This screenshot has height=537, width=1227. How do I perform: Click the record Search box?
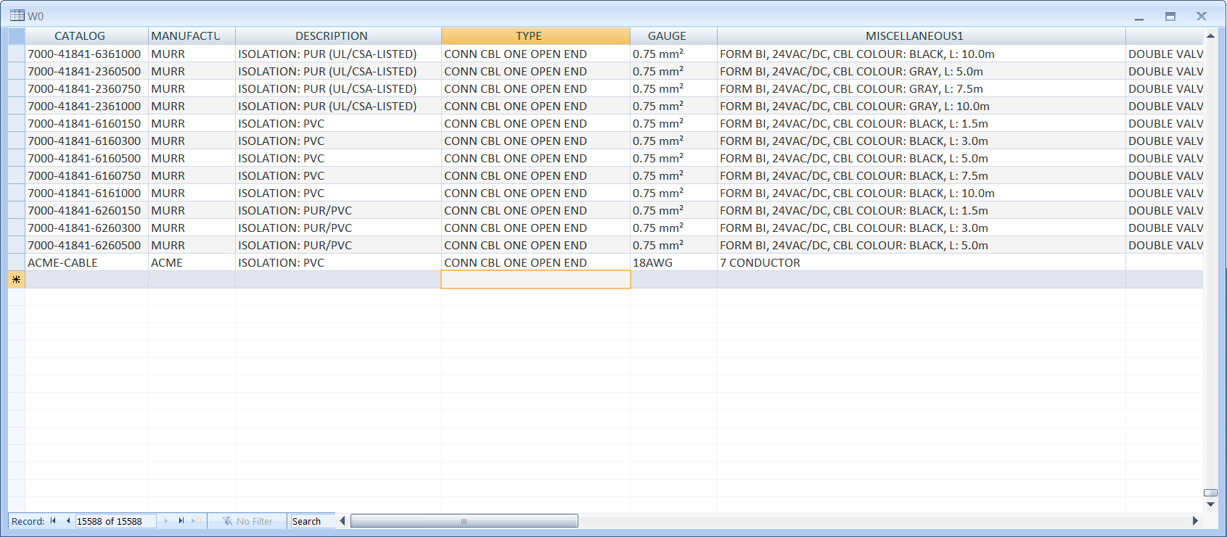point(312,521)
